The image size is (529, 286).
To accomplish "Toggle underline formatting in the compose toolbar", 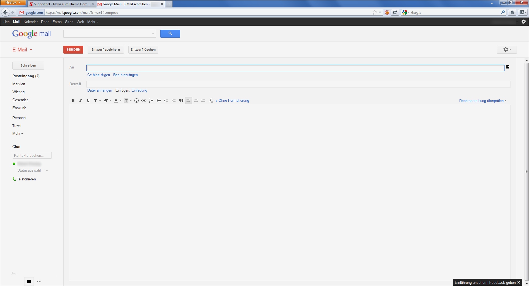I will pos(88,101).
